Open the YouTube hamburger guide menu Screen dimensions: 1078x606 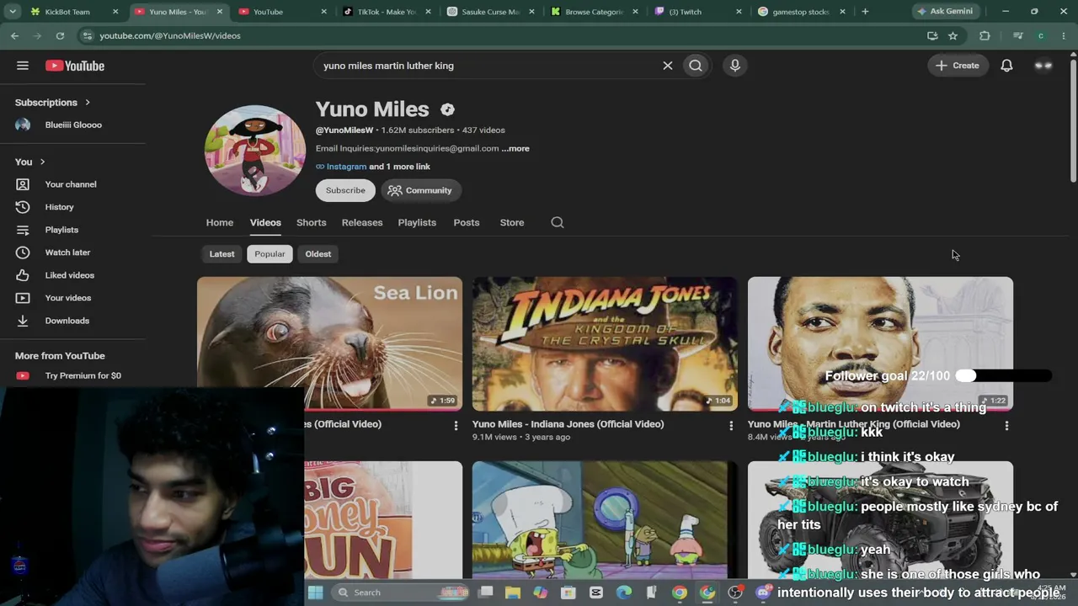(x=23, y=66)
